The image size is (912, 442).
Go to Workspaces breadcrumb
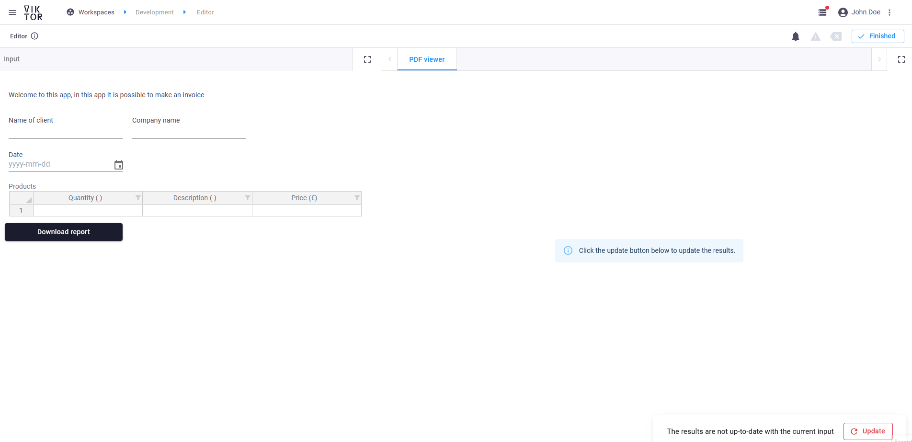point(96,12)
